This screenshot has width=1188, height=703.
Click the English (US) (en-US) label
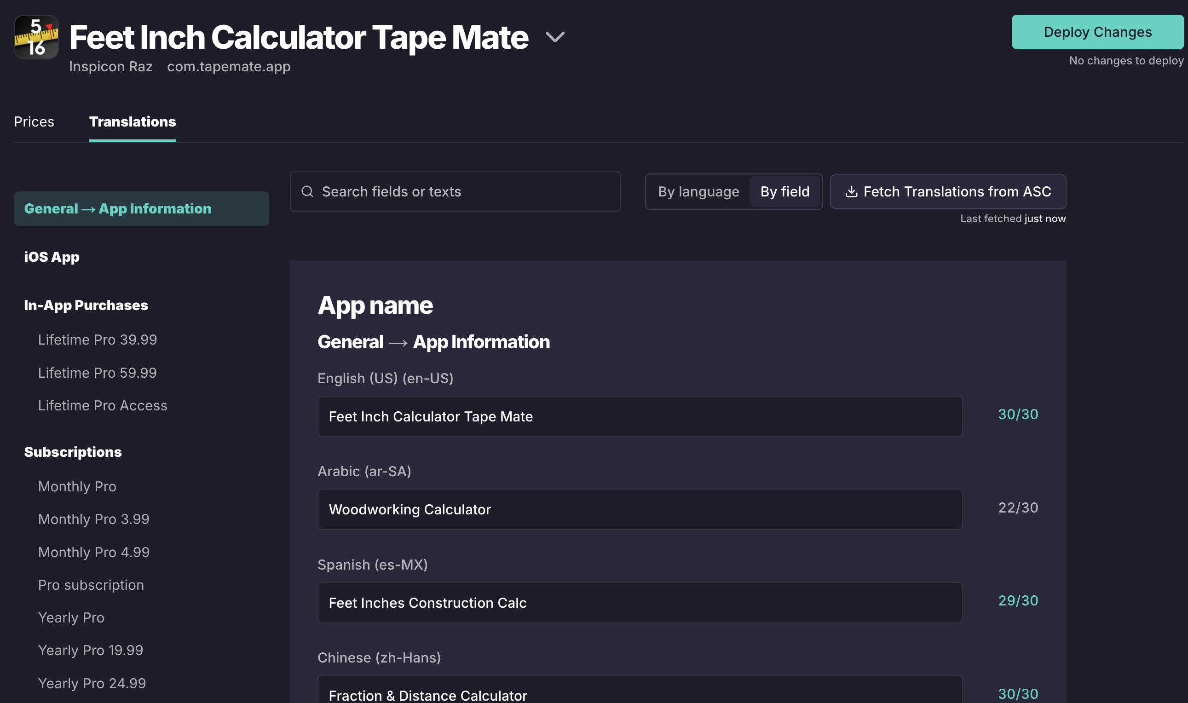tap(386, 379)
